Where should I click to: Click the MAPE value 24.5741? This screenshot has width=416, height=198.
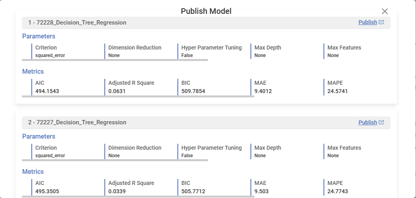coord(337,91)
